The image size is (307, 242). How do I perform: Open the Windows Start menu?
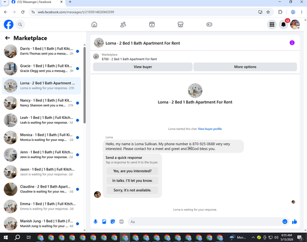pos(6,237)
